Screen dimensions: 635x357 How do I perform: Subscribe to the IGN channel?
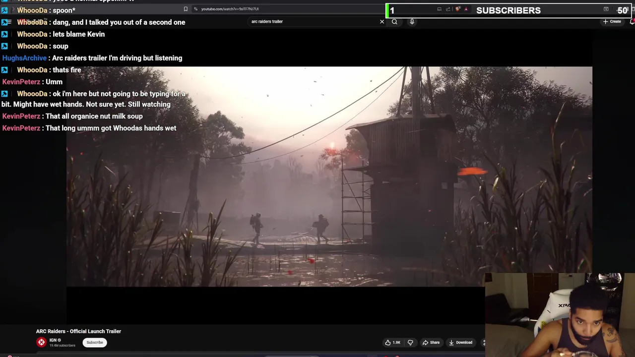tap(95, 342)
